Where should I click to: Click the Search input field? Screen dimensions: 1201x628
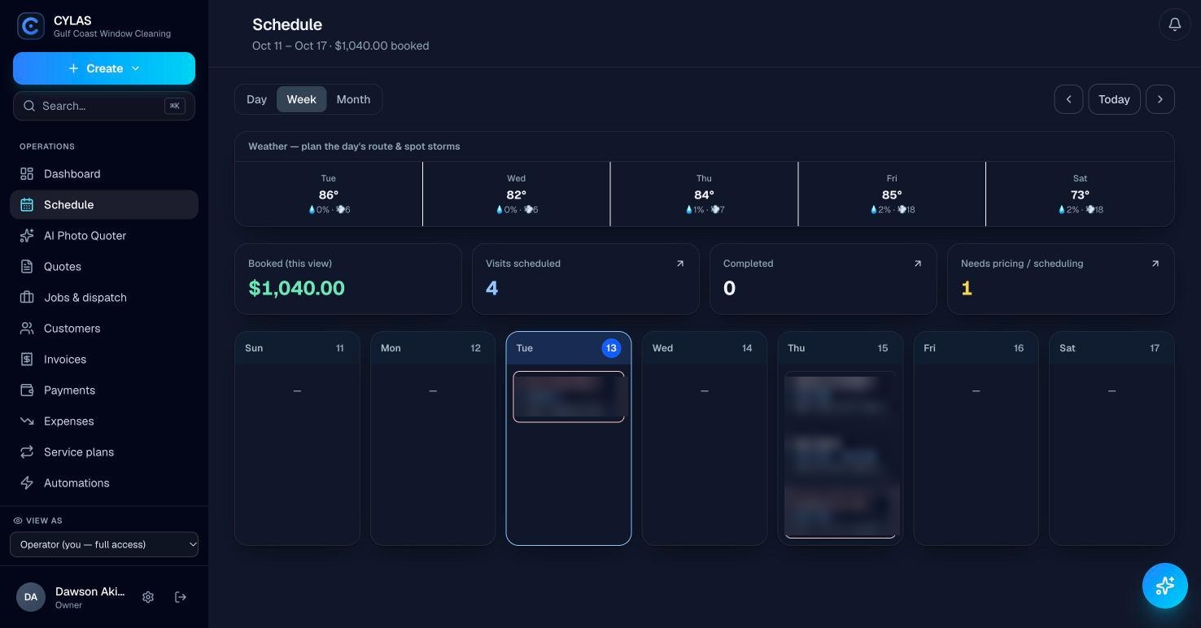click(104, 106)
